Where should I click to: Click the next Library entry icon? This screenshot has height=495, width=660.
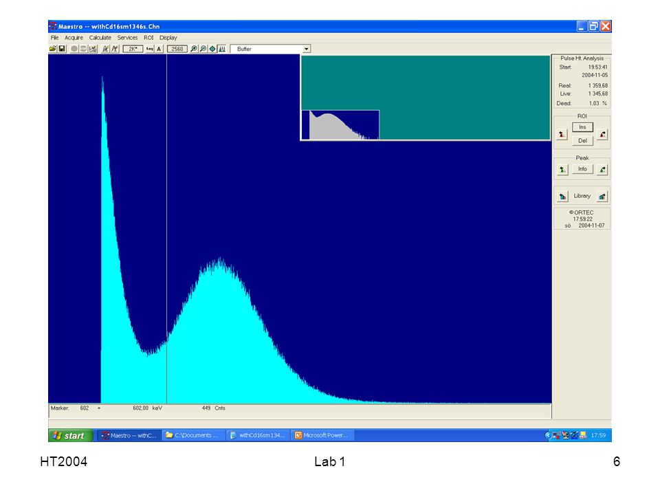pos(602,197)
